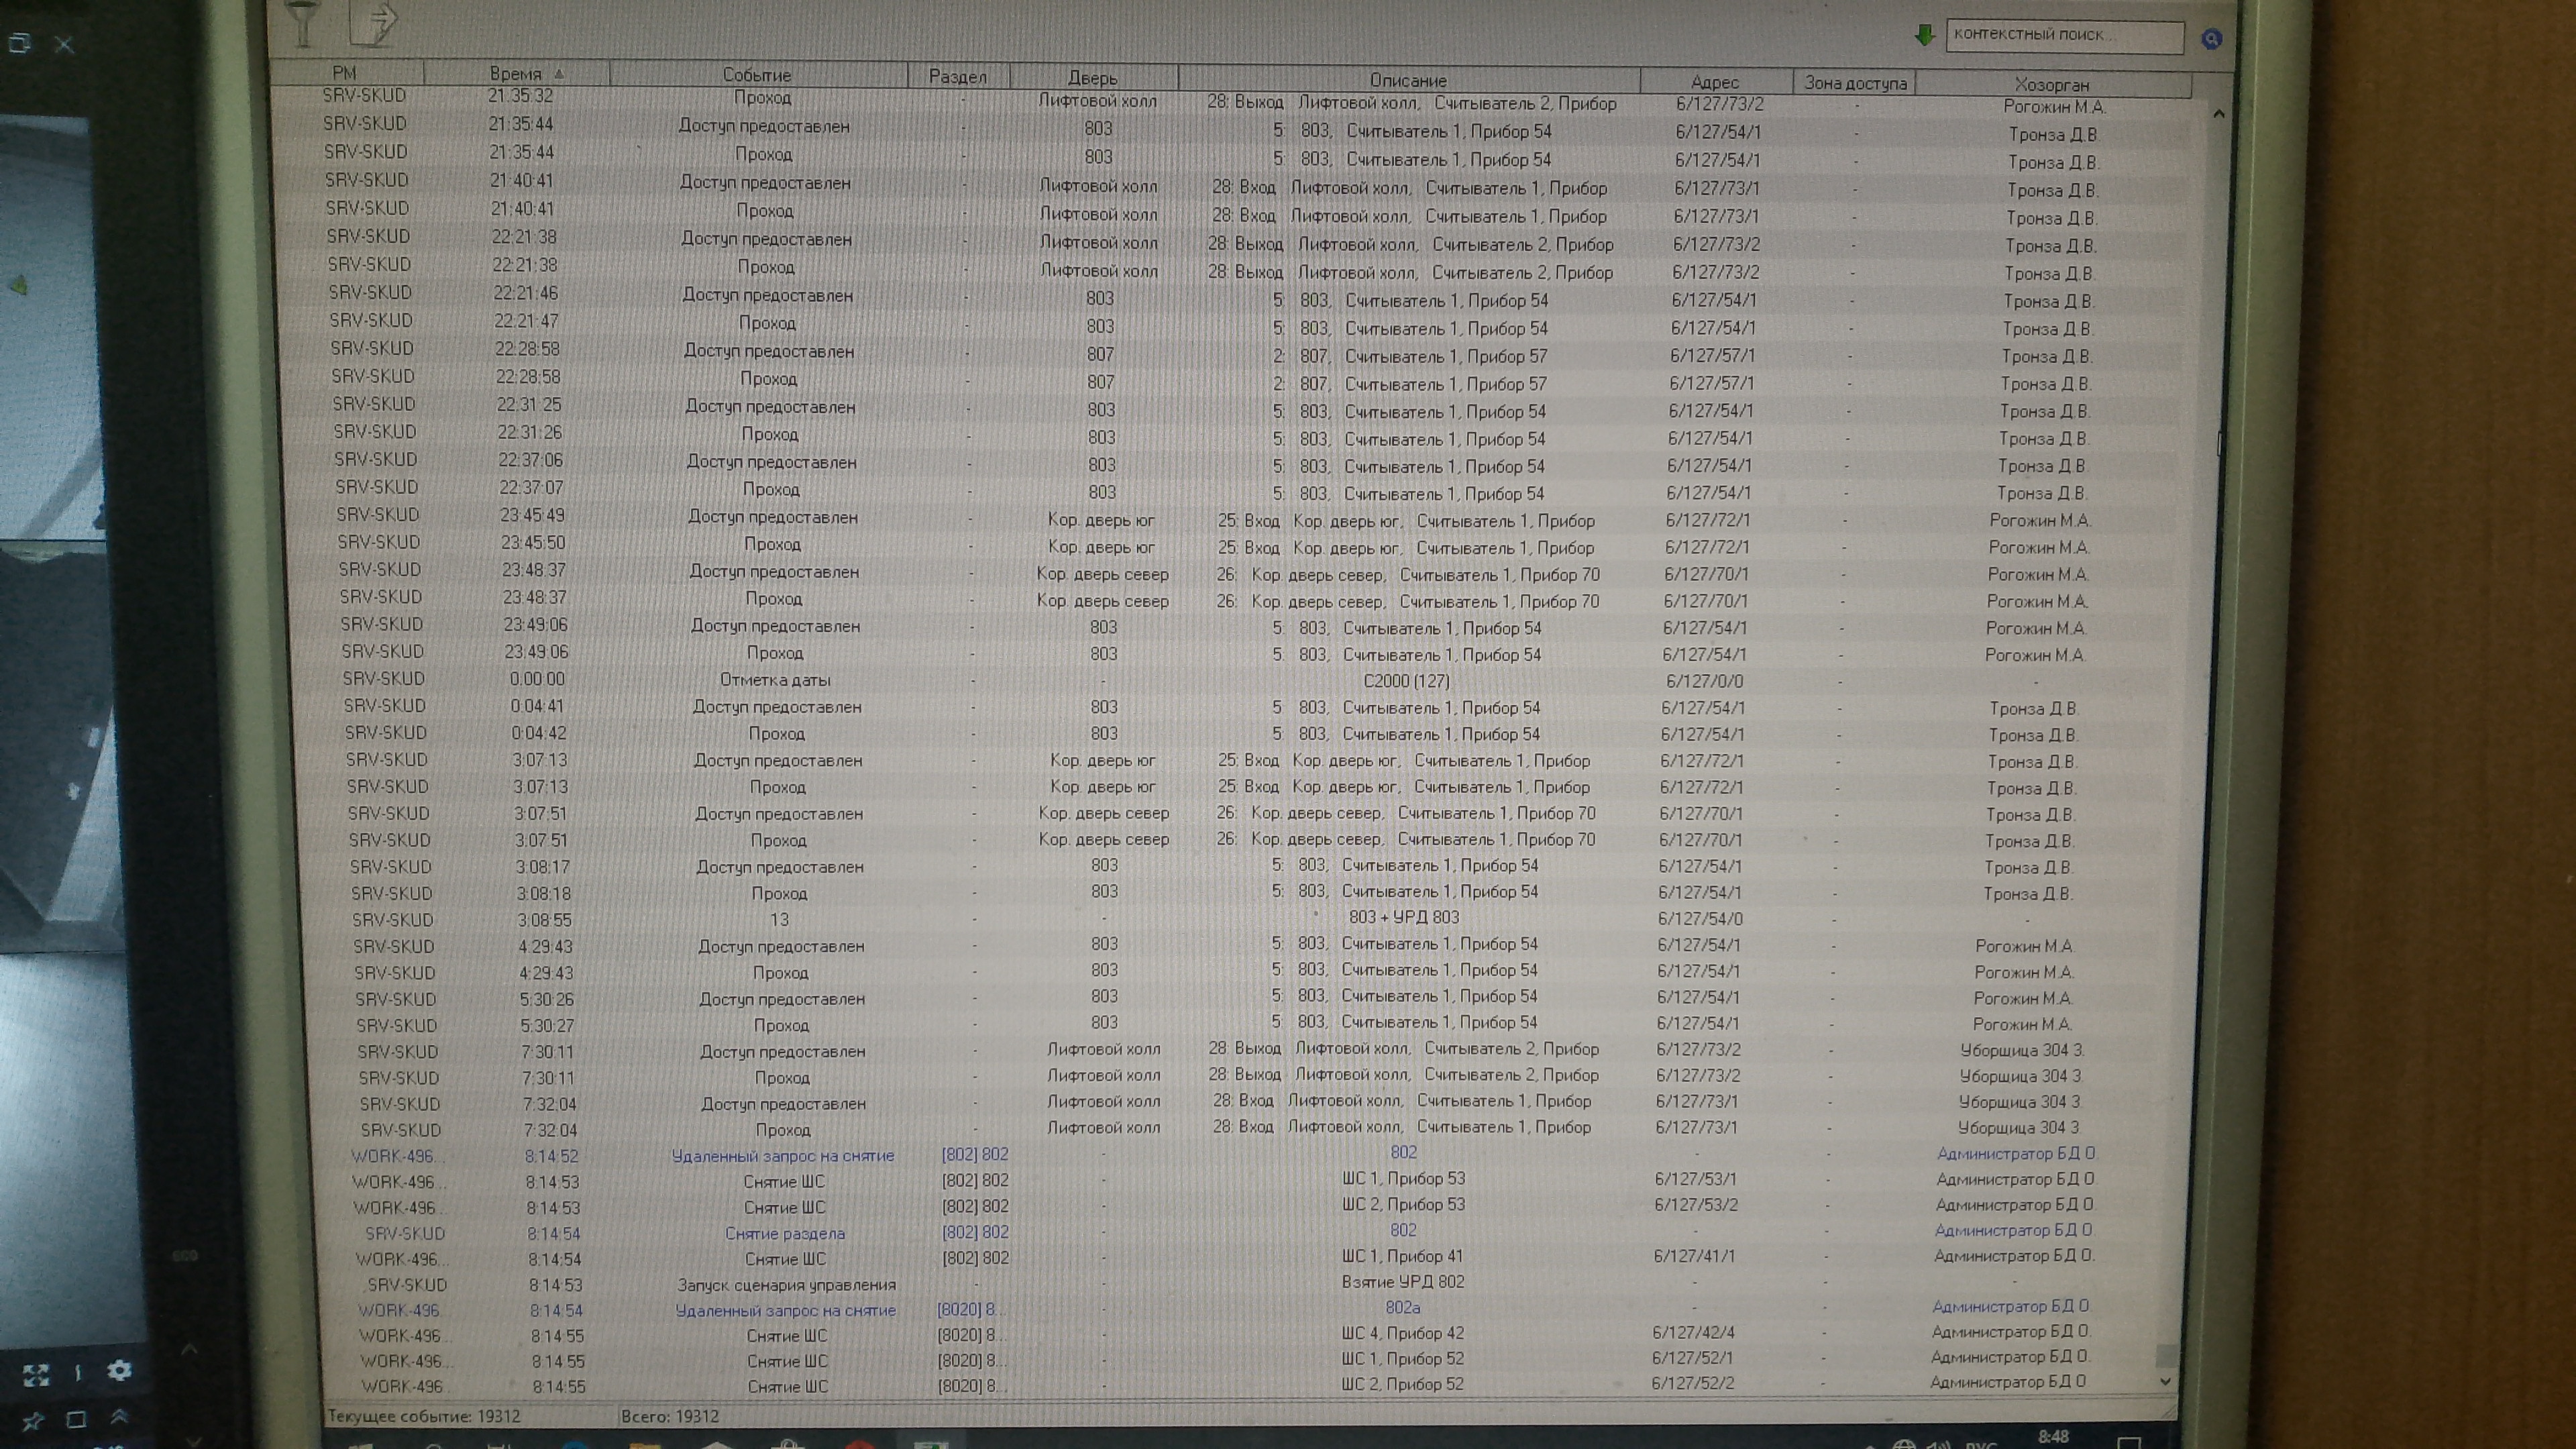This screenshot has width=2576, height=1449.
Task: Click restore window icon in left panel
Action: click(20, 43)
